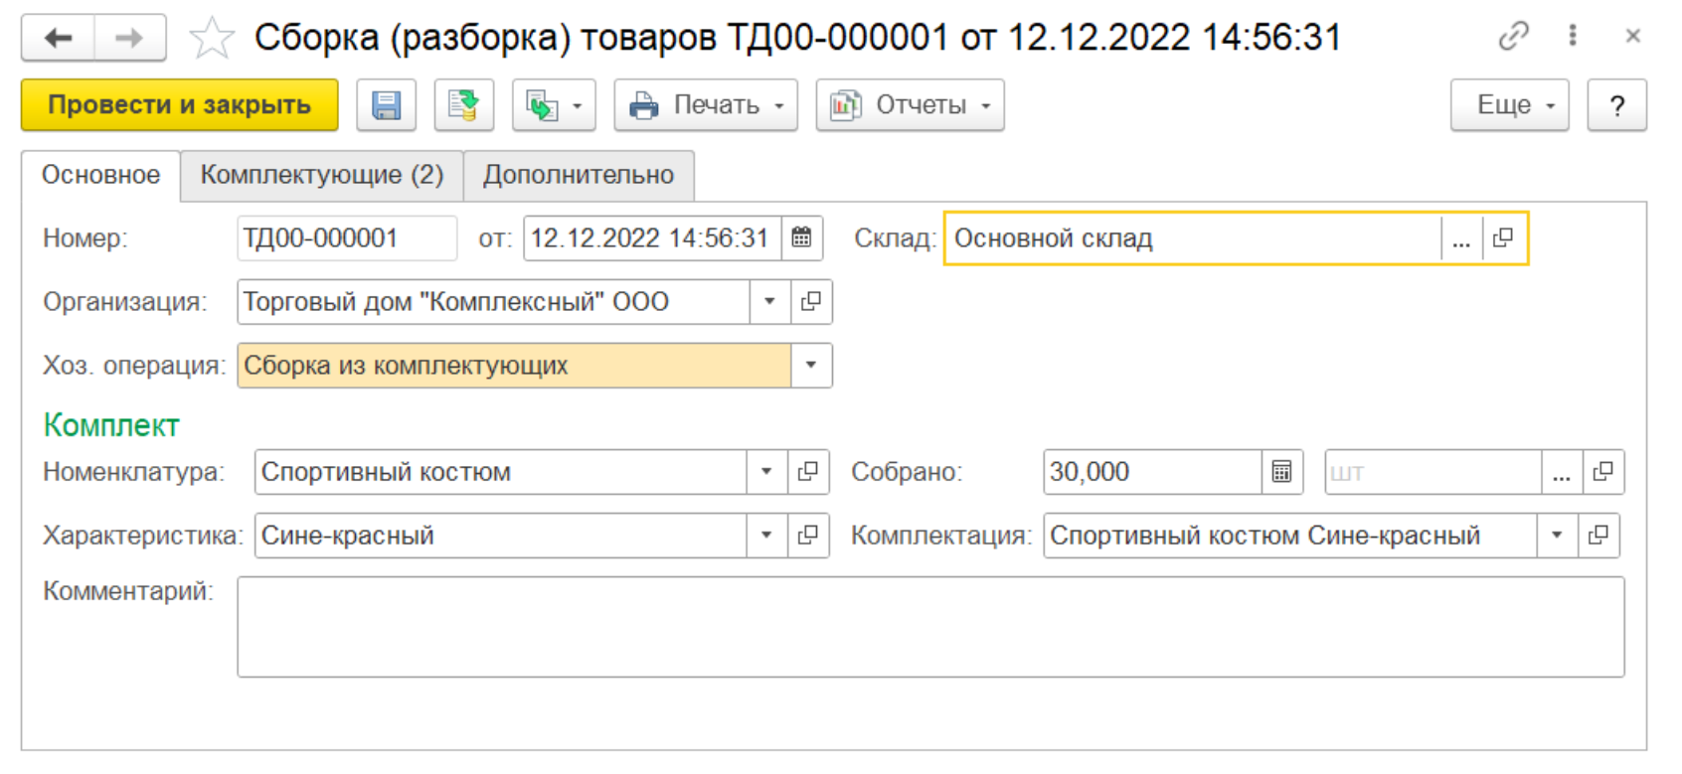Expand the Комплектация dropdown list

click(1557, 536)
